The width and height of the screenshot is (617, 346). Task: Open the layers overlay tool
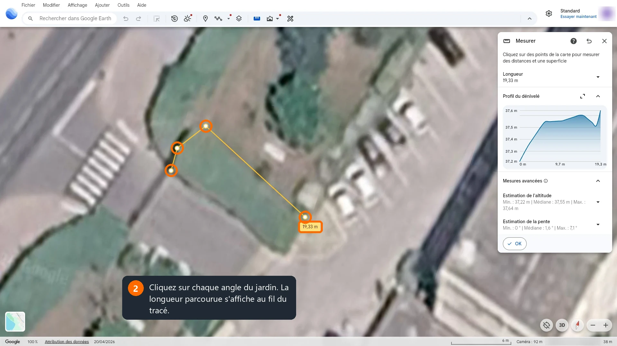point(239,19)
